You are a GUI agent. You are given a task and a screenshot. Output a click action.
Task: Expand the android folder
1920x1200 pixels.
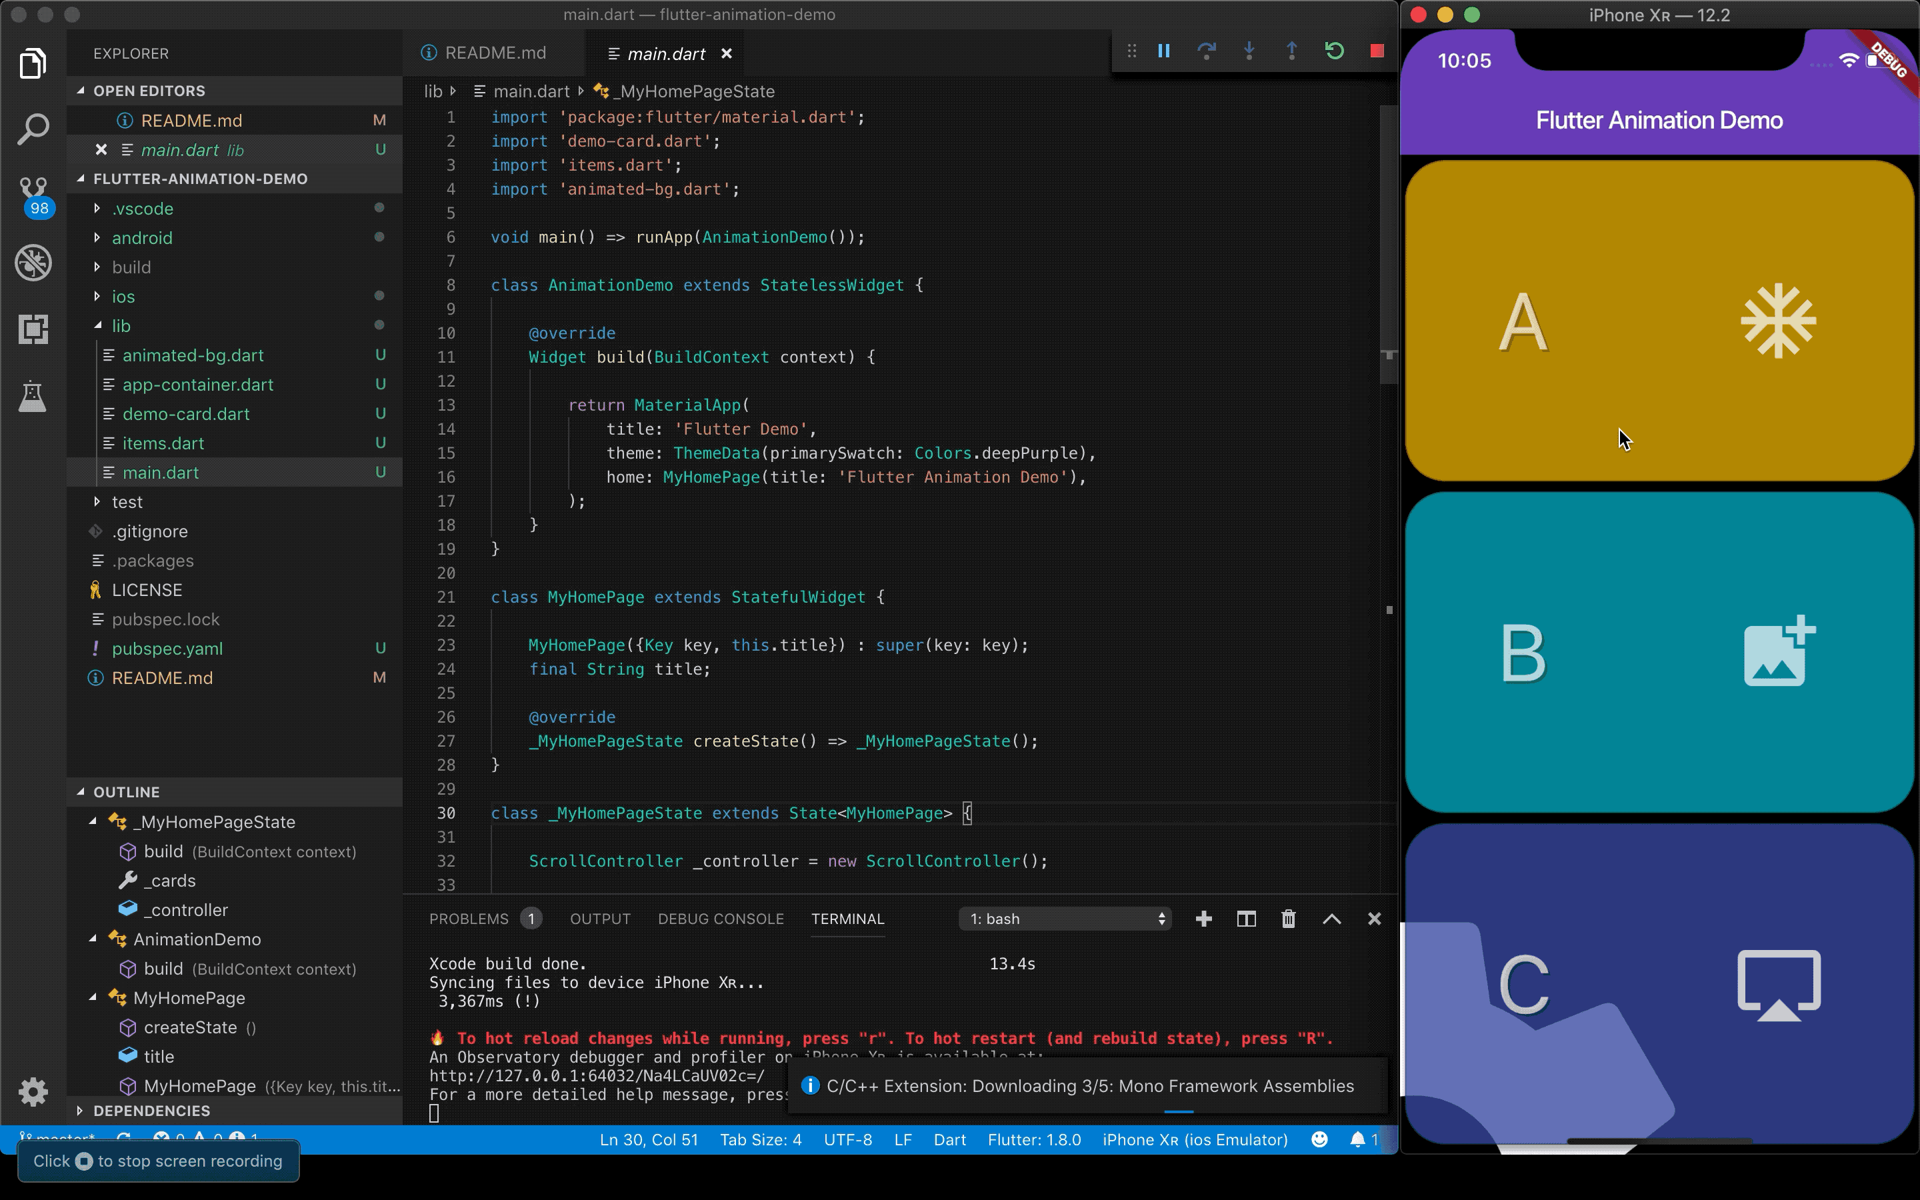pyautogui.click(x=142, y=237)
